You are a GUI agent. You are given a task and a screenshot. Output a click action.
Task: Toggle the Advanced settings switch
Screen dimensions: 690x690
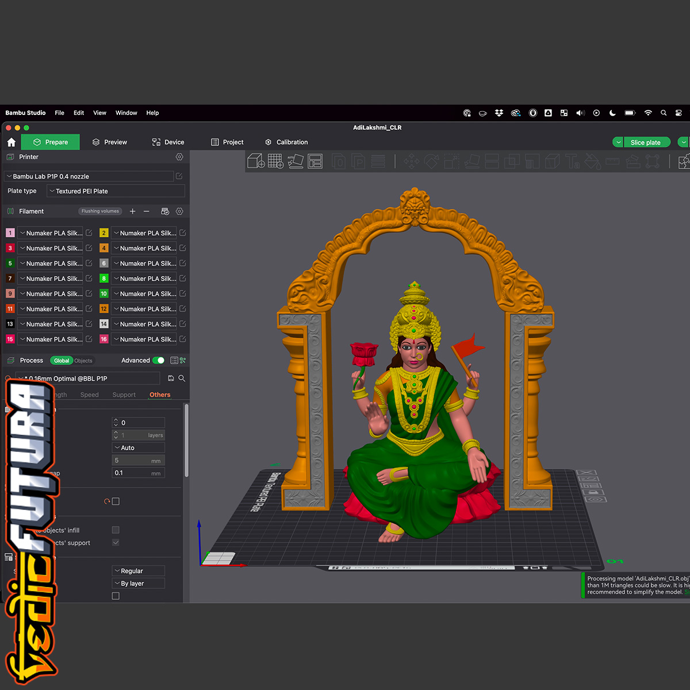pyautogui.click(x=158, y=361)
